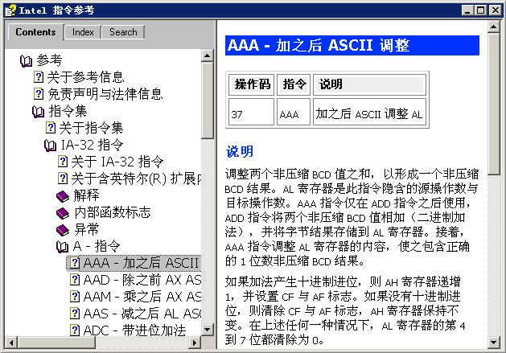506x353 pixels.
Task: Collapse the IA-32 指令 book icon
Action: 50,146
